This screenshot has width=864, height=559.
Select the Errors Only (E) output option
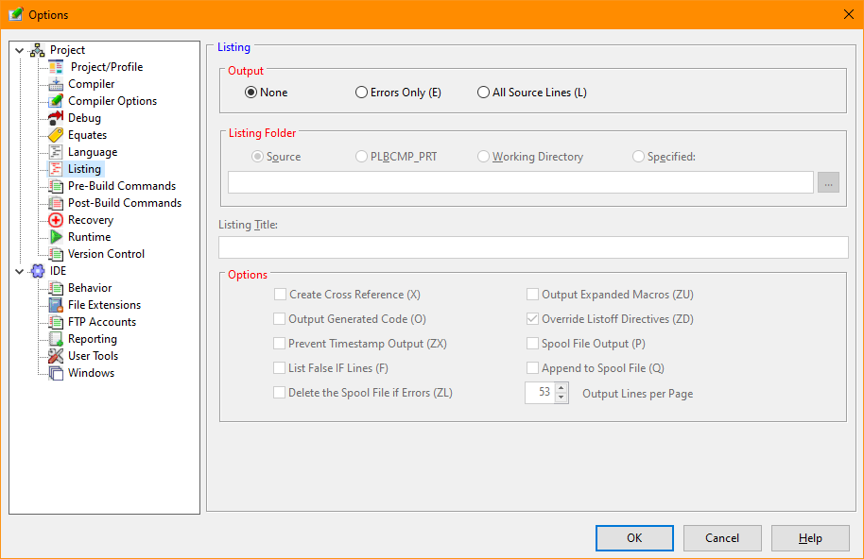(361, 93)
